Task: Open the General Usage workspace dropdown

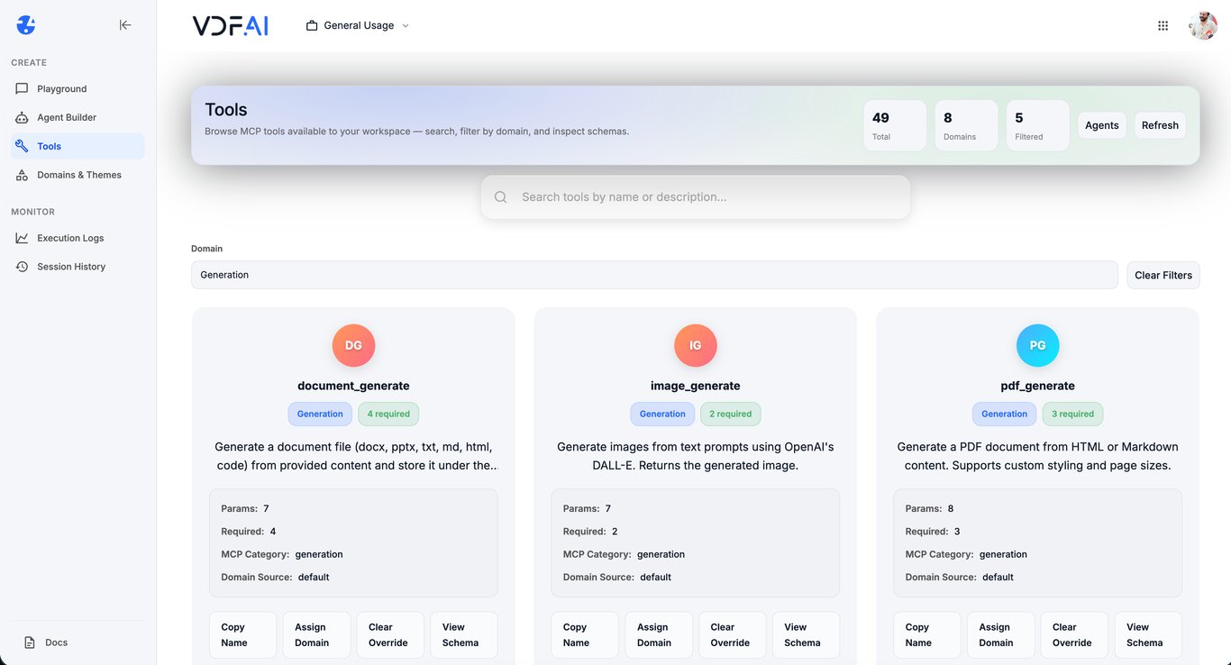Action: point(356,25)
